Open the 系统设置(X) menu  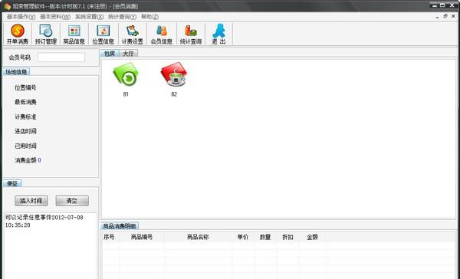pyautogui.click(x=89, y=17)
